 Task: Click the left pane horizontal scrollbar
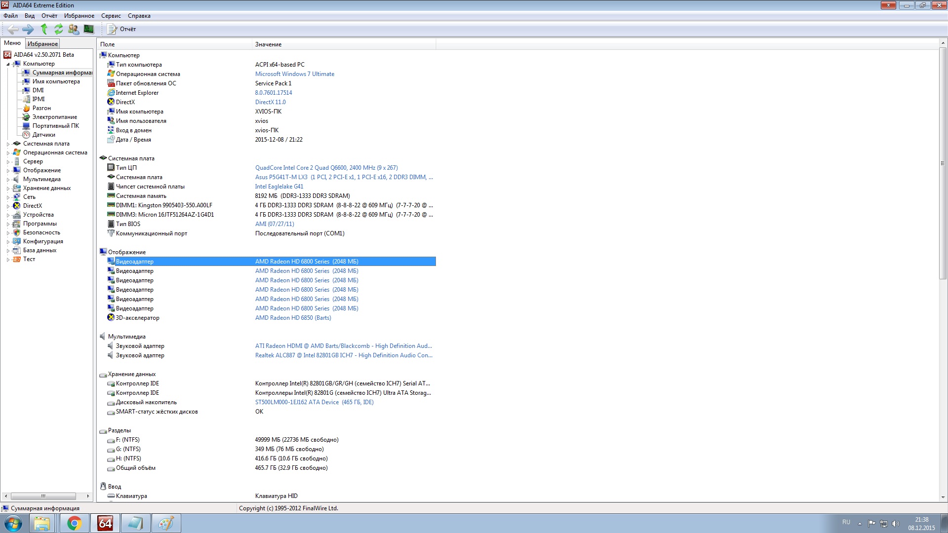[x=43, y=496]
